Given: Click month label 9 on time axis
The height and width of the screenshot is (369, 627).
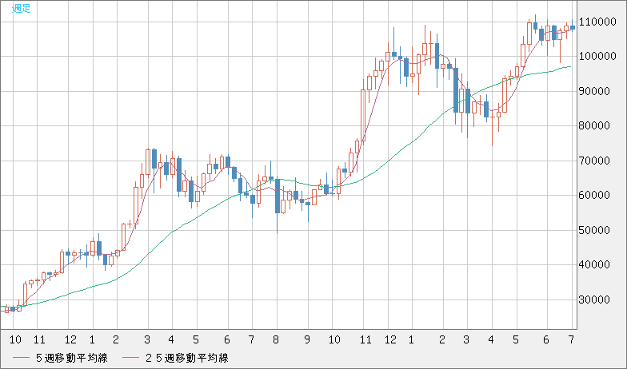Looking at the screenshot, I should click(307, 340).
